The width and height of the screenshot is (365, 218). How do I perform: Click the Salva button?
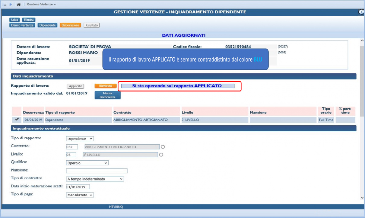(15, 20)
